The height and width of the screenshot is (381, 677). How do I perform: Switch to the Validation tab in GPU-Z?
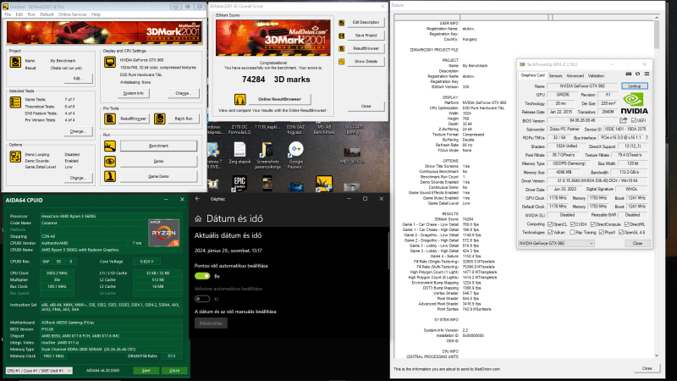596,75
